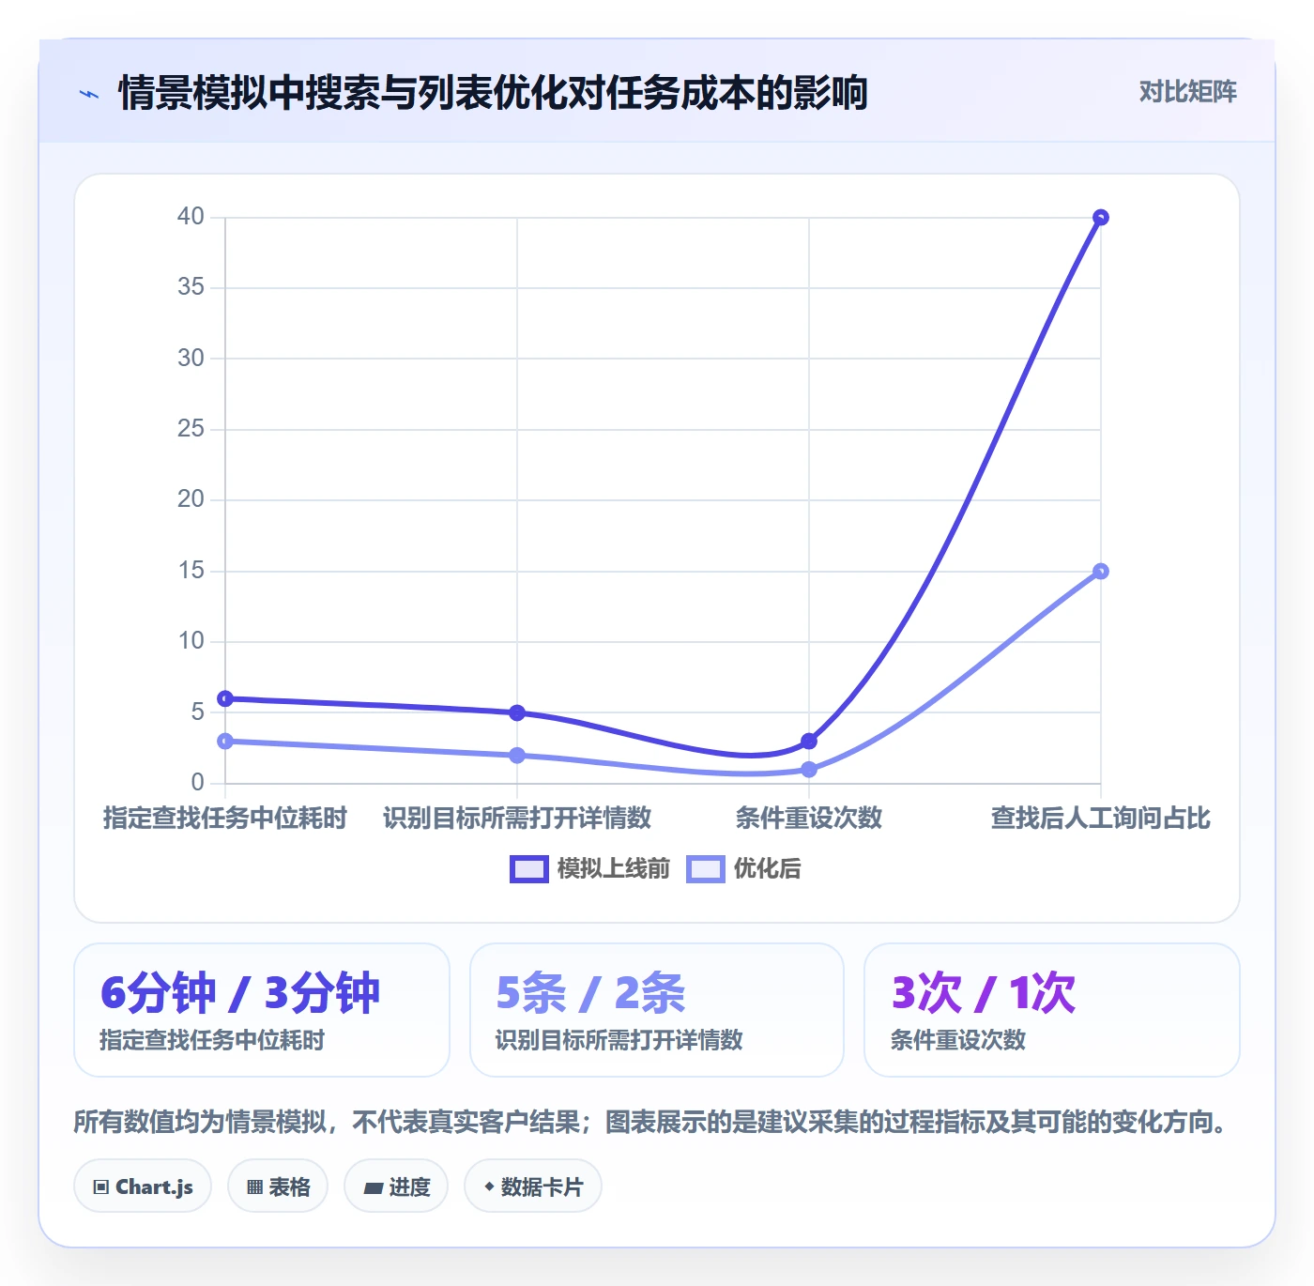Click 优化后 point valued 2 for 识别目标所需打开详情数
Viewport: 1314px width, 1286px height.
click(517, 756)
